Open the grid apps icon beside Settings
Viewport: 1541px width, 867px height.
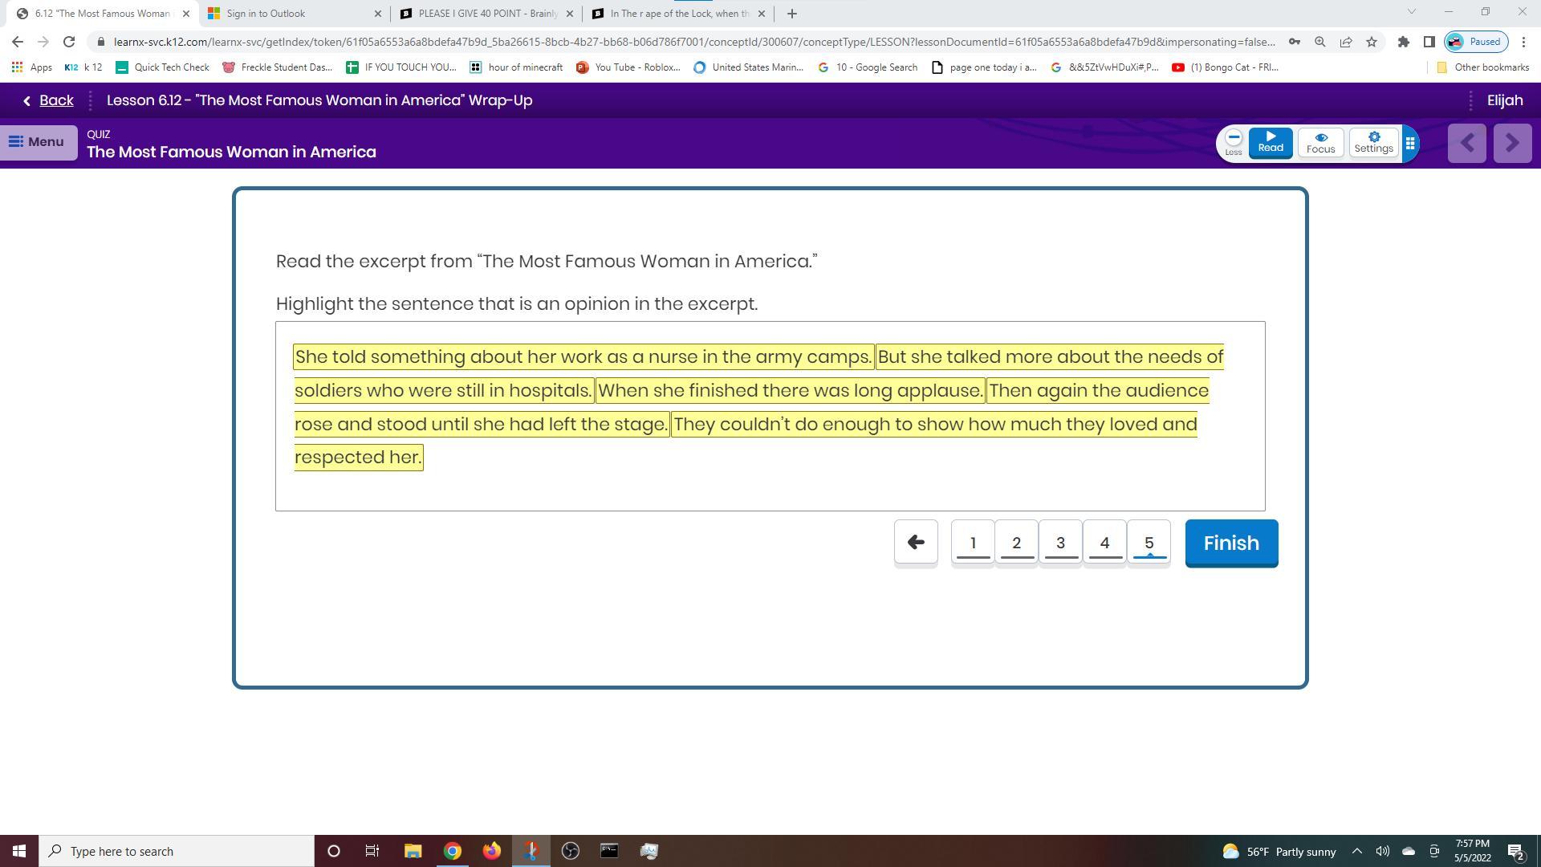click(x=1410, y=144)
